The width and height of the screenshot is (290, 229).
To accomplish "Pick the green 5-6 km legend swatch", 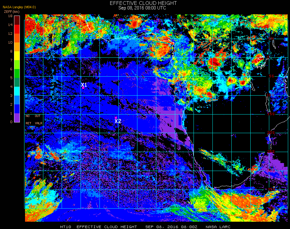I will (17, 74).
